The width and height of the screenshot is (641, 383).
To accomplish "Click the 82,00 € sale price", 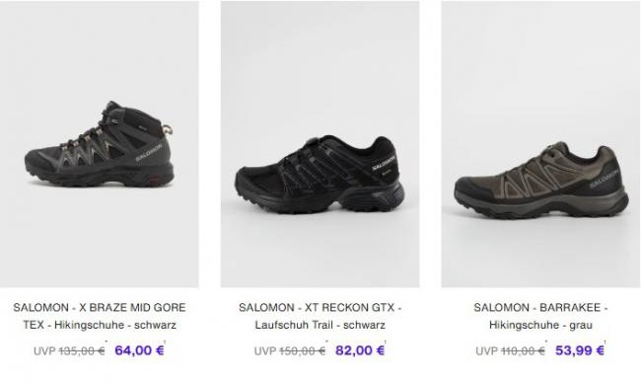I will 360,350.
